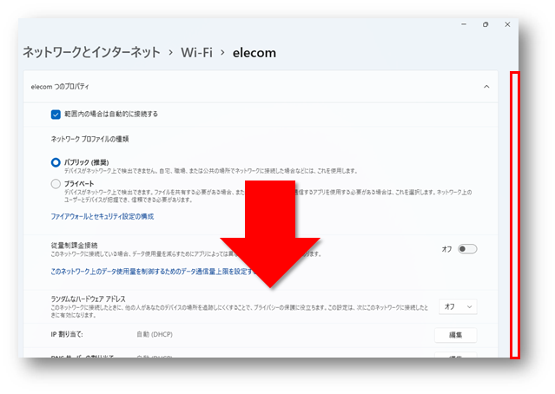This screenshot has height=394, width=555.
Task: Close the settings window
Action: [507, 24]
